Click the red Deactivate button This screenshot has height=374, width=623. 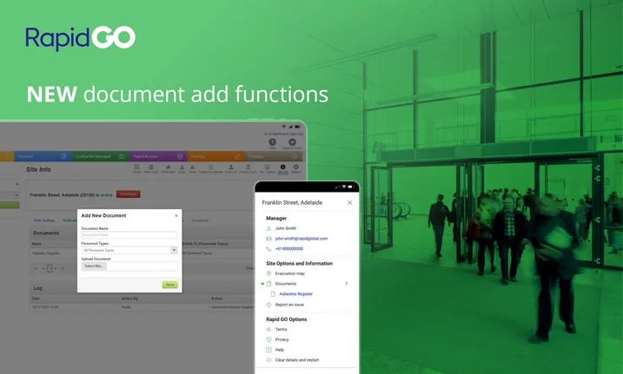[129, 194]
